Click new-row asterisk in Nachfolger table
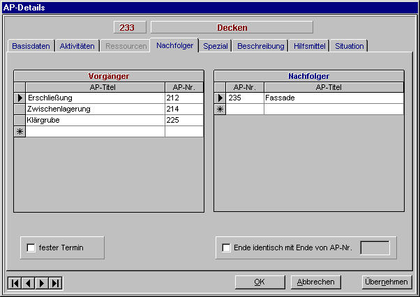This screenshot has width=420, height=297. pos(220,109)
